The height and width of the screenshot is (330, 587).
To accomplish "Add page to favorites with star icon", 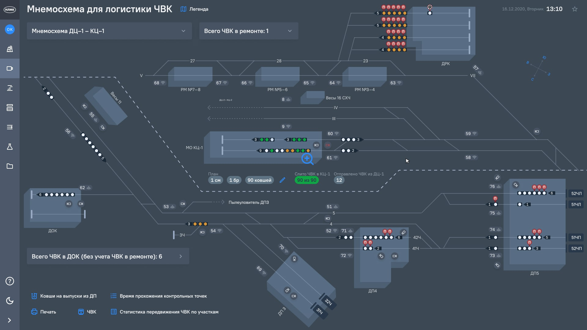I will [x=575, y=9].
